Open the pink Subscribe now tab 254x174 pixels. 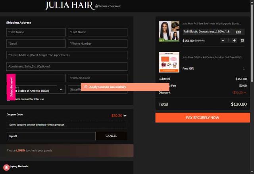click(x=11, y=87)
